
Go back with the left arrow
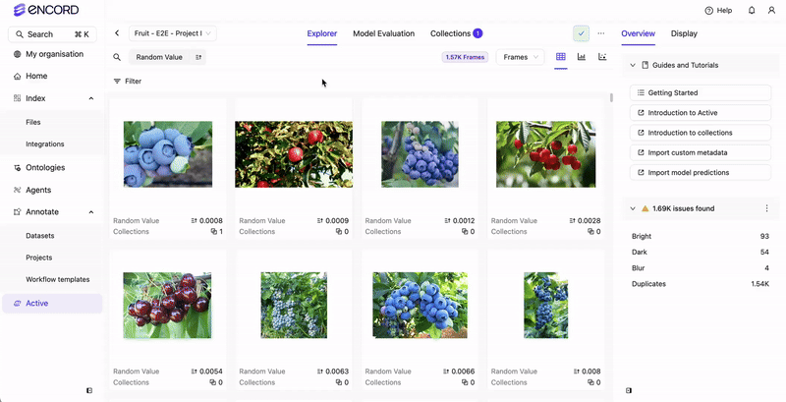tap(117, 33)
